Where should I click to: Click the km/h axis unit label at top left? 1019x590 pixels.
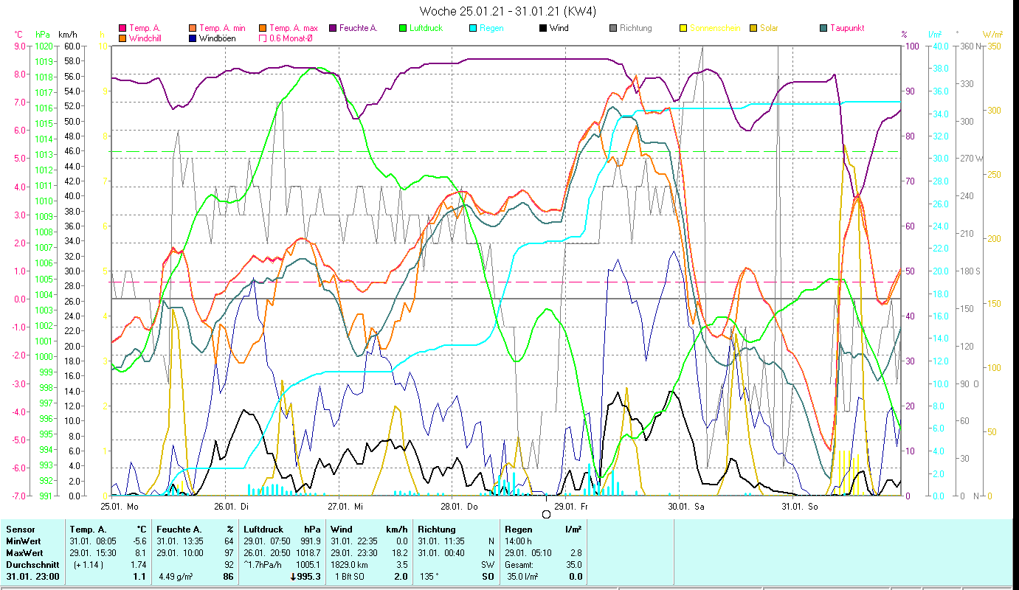[67, 34]
